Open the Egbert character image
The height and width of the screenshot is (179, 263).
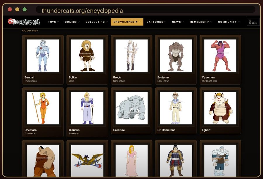pos(220,108)
